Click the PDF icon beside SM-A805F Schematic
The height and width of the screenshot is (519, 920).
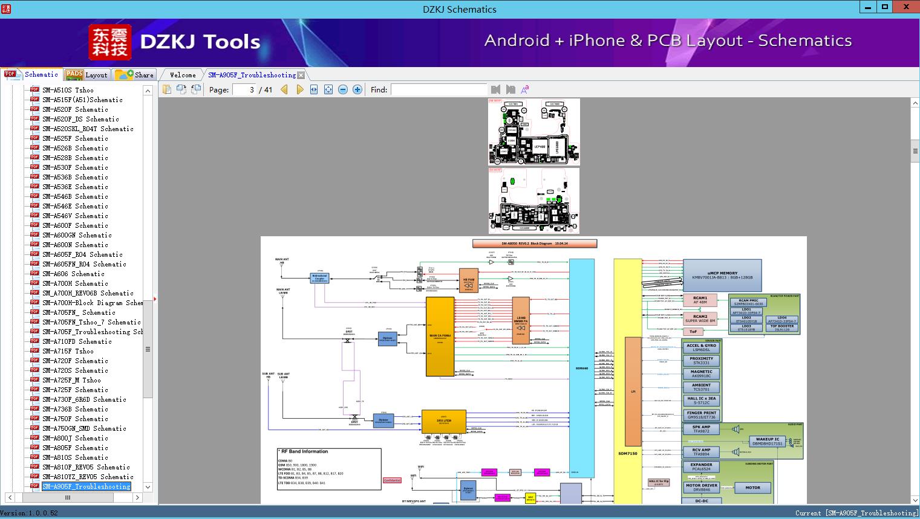34,448
